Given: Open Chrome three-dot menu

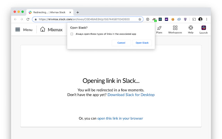Looking at the screenshot, I should click(x=207, y=19).
